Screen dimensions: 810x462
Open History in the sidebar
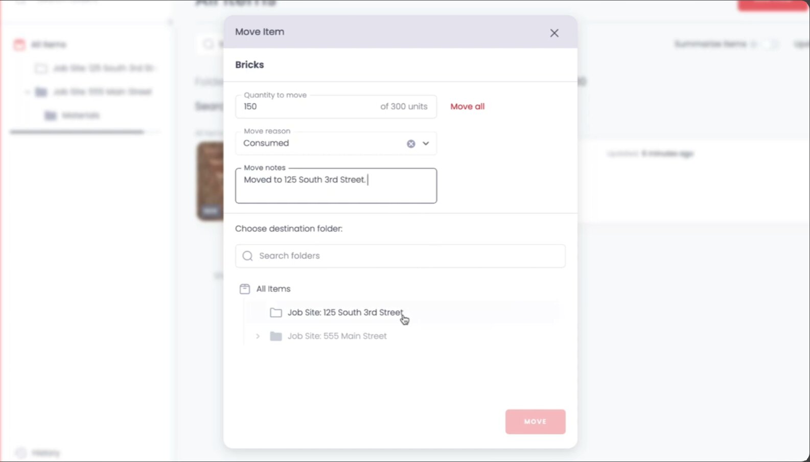(45, 453)
